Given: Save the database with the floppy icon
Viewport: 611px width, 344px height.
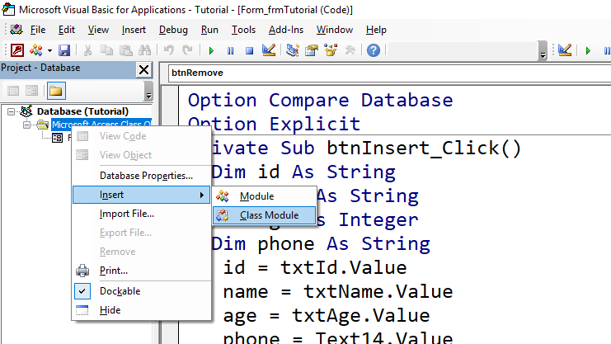Looking at the screenshot, I should tap(64, 50).
